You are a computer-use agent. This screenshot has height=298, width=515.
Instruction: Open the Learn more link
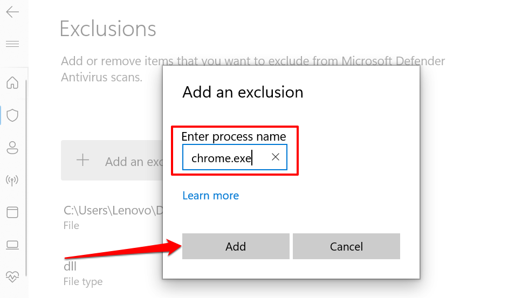pyautogui.click(x=210, y=196)
